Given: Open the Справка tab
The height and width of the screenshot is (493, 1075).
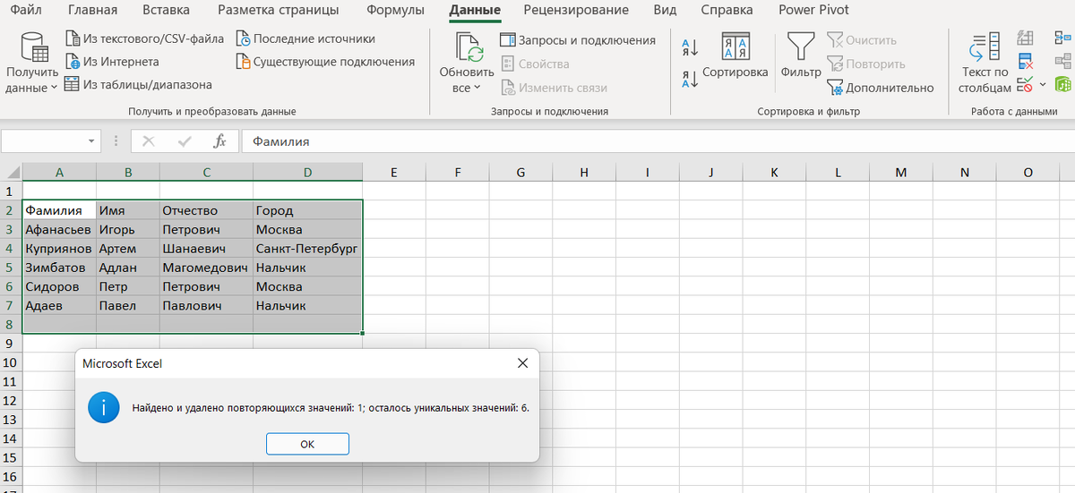Looking at the screenshot, I should [x=727, y=11].
